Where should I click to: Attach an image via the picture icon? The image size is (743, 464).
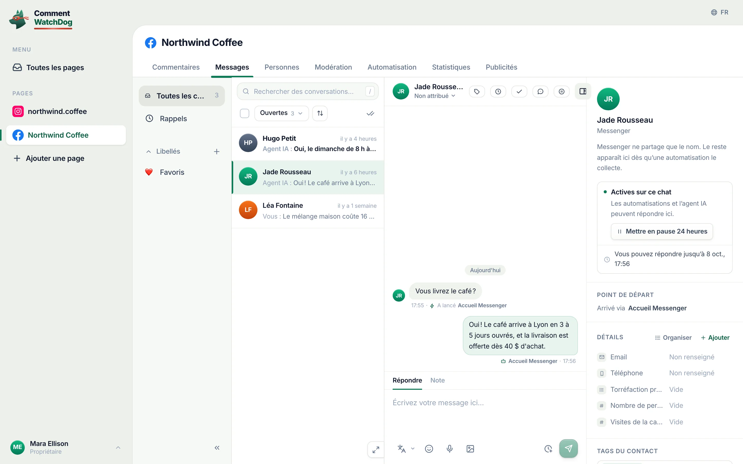(470, 449)
